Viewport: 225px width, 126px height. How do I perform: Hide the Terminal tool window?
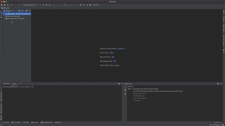click(122, 84)
